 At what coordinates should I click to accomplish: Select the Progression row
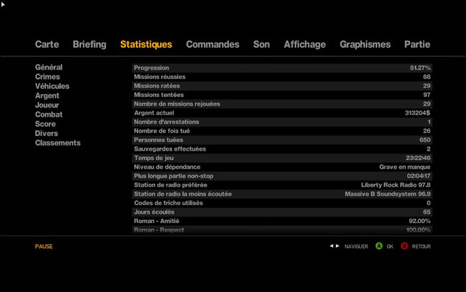pyautogui.click(x=282, y=68)
